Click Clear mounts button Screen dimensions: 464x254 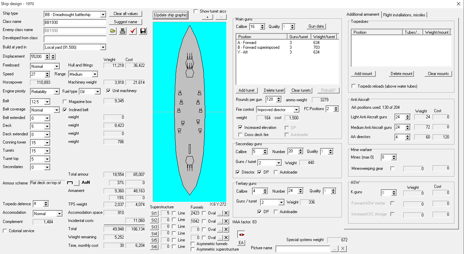(x=438, y=74)
